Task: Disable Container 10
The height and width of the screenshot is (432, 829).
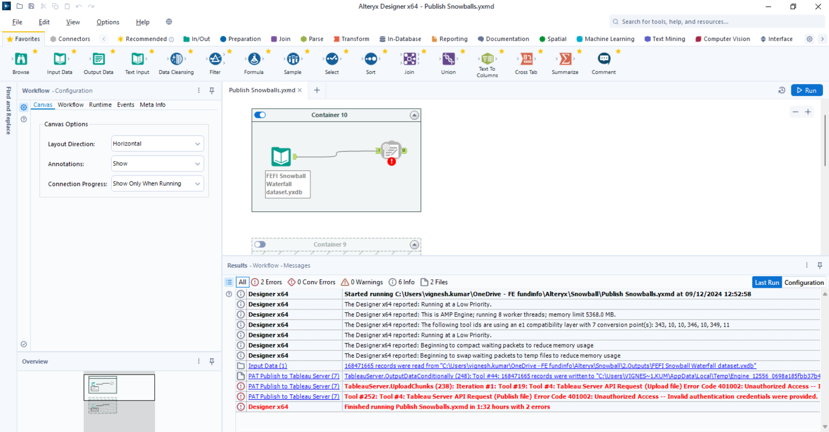Action: [x=260, y=115]
